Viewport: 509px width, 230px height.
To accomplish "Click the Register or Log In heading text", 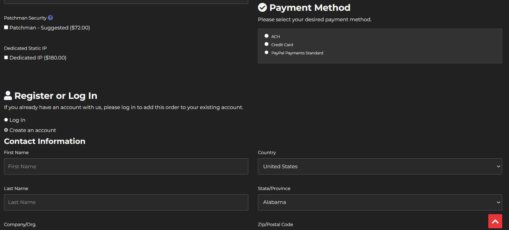I will pos(56,96).
